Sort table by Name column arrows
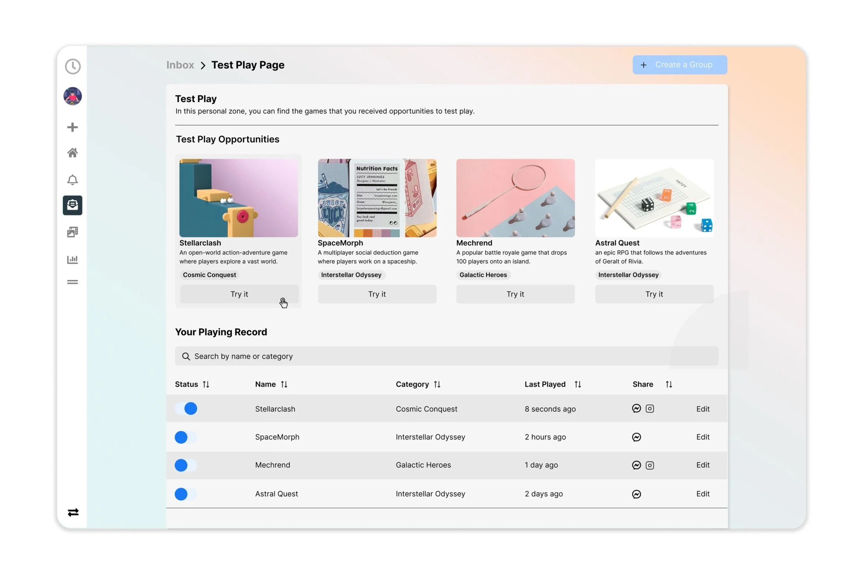 284,384
